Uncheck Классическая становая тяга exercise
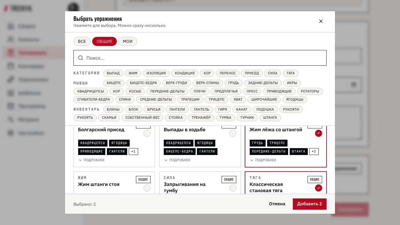This screenshot has height=225, width=400. coord(318,188)
